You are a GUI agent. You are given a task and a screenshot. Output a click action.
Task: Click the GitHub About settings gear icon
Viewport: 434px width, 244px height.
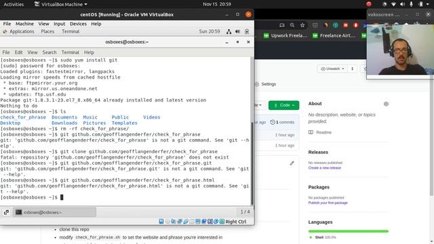[386, 104]
